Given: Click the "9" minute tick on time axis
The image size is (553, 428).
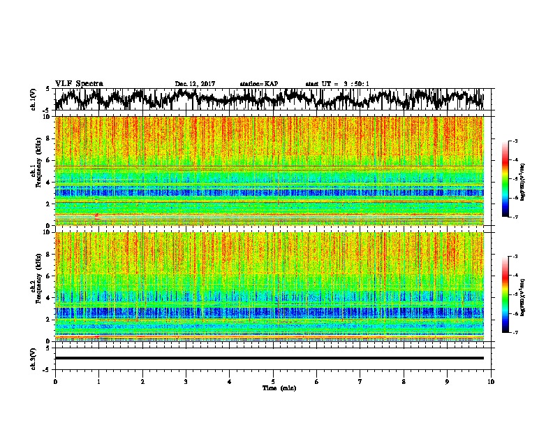Looking at the screenshot, I should [447, 382].
